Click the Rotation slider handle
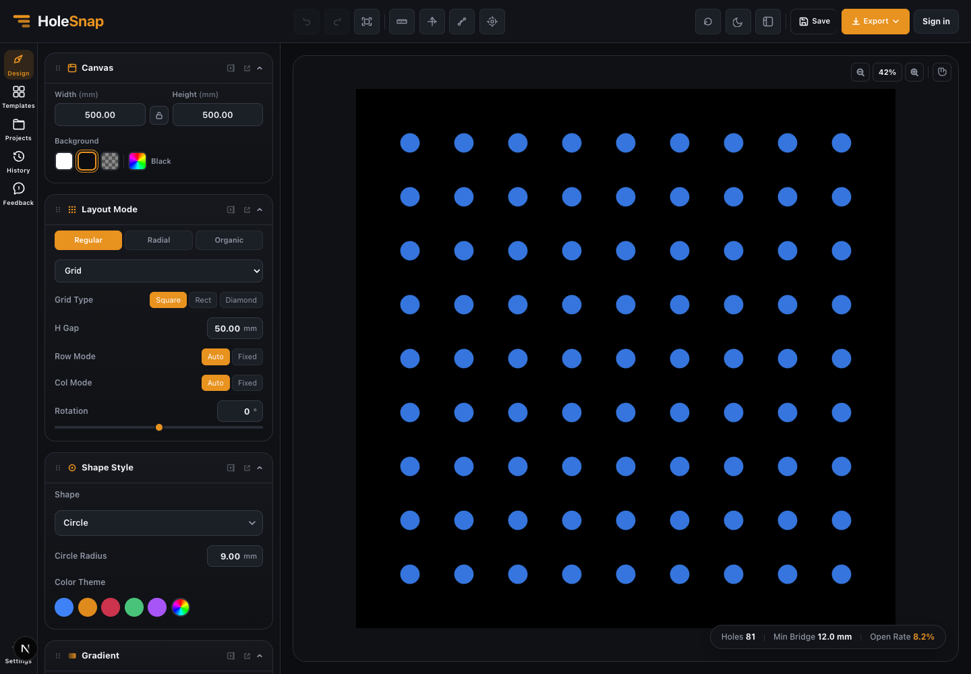The width and height of the screenshot is (971, 674). 159,427
